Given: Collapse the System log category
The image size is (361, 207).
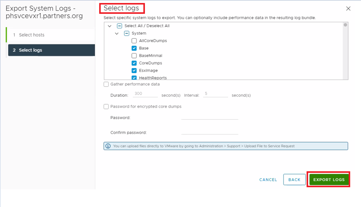Looking at the screenshot, I should click(x=117, y=33).
